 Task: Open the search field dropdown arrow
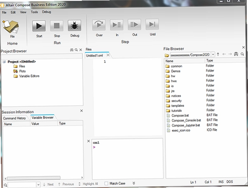[38, 185]
